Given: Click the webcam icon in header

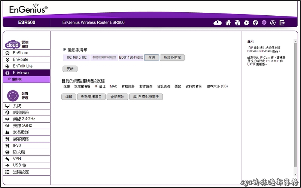Looking at the screenshot, I should (x=264, y=23).
